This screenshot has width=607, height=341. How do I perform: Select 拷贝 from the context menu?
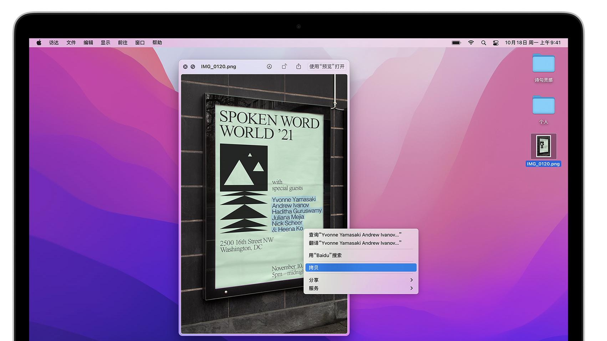(361, 267)
